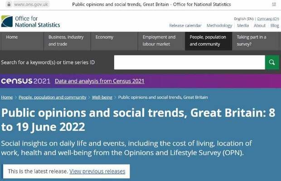Open the Methodology link
The image size is (281, 181).
[x=219, y=26]
